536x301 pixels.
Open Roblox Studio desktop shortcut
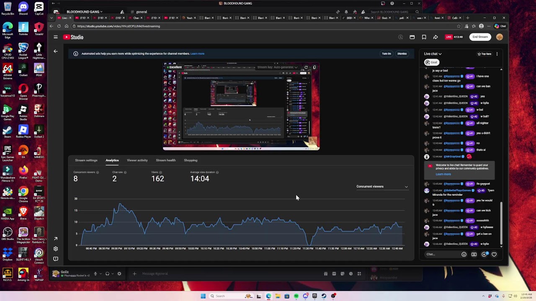(23, 111)
